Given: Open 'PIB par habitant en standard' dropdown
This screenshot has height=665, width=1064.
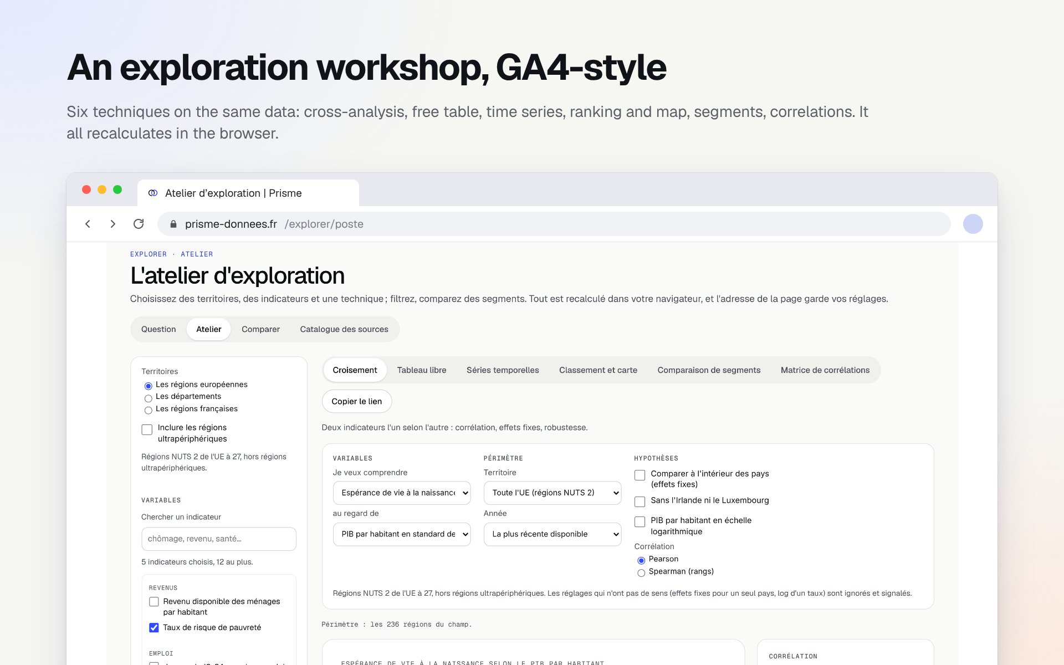Looking at the screenshot, I should pyautogui.click(x=402, y=534).
